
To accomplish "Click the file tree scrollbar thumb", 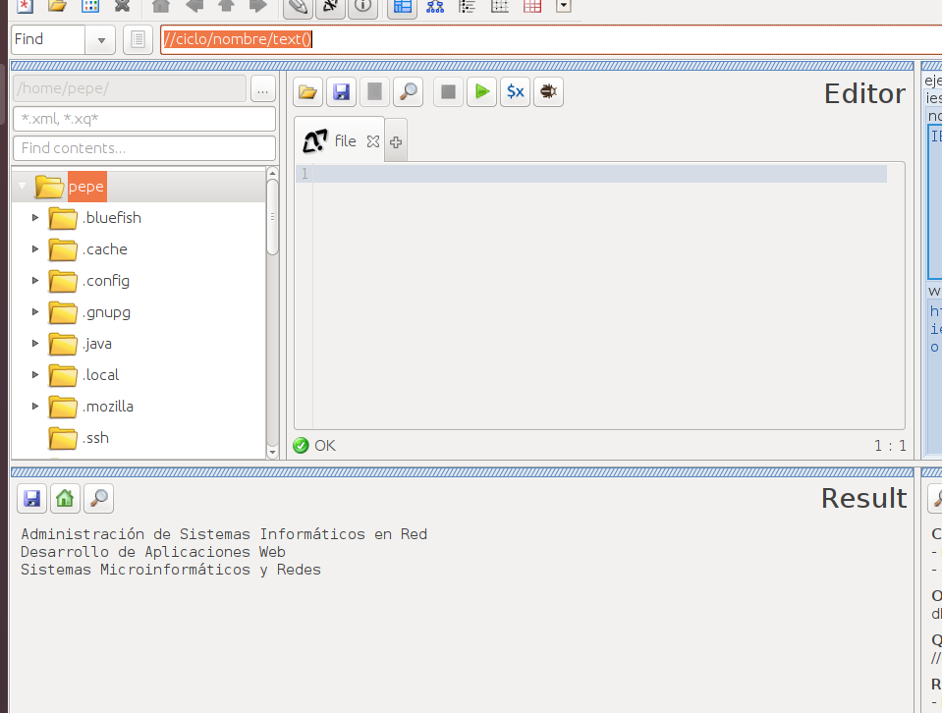I will click(x=273, y=217).
